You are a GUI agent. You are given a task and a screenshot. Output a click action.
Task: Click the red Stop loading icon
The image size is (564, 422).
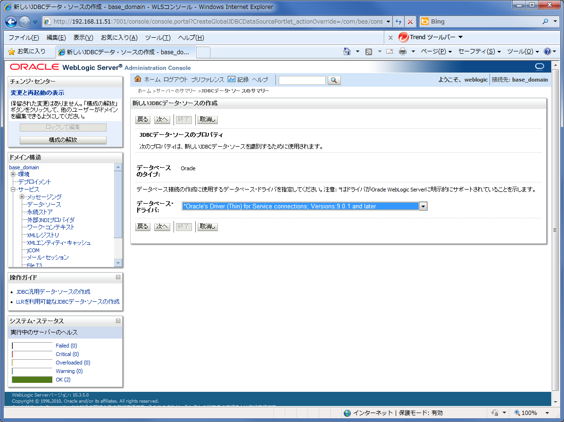tap(410, 22)
